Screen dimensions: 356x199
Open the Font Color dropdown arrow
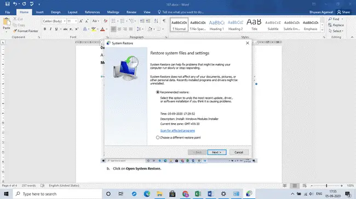[107, 29]
